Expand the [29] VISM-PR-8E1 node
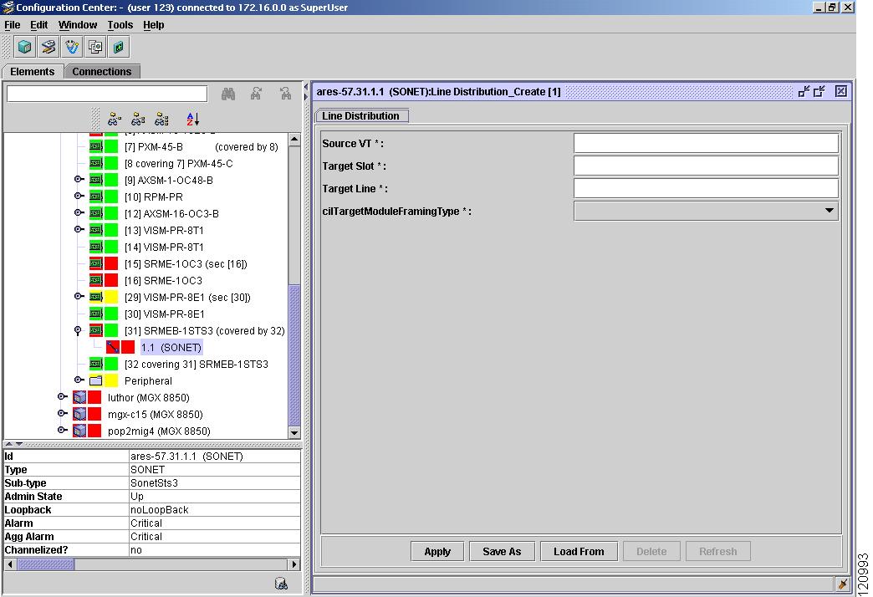 point(79,296)
